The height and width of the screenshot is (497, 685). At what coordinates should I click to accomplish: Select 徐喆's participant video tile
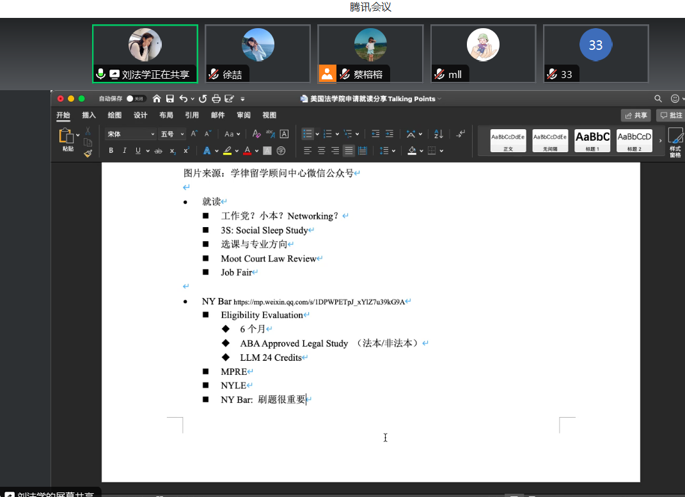coord(258,54)
